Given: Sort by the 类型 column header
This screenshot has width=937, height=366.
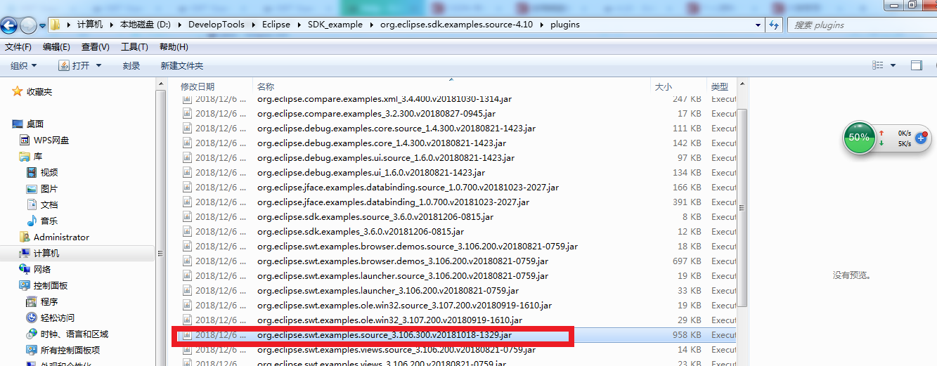Looking at the screenshot, I should coord(719,86).
